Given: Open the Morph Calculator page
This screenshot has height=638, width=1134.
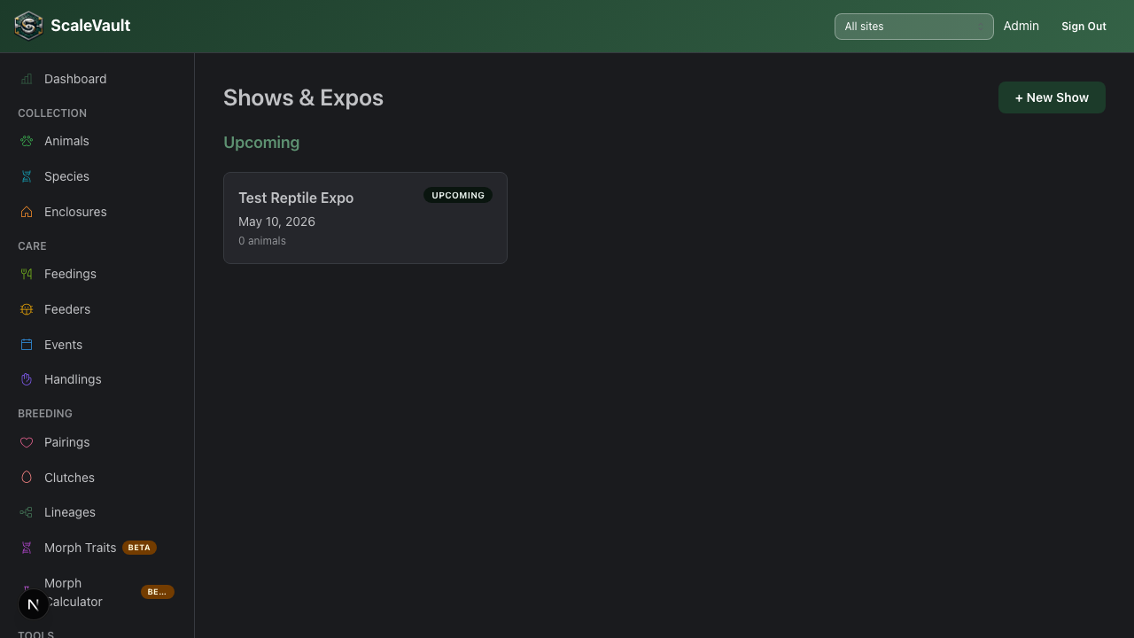Looking at the screenshot, I should tap(97, 592).
